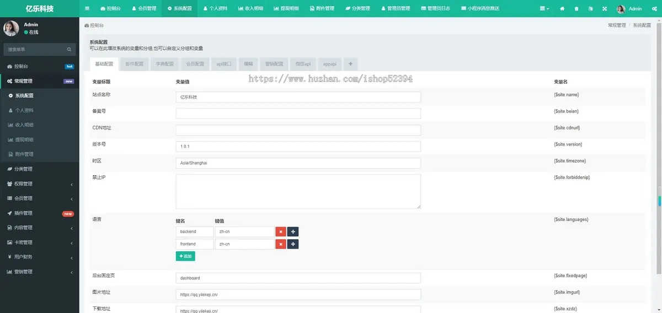Open 小程序消息推送 in the top navigation bar
662x313 pixels.
[x=479, y=8]
